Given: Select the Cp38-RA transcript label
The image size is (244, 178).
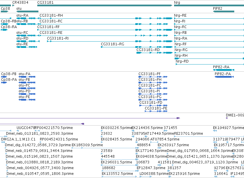Looking at the screenshot, I should click(9, 27).
